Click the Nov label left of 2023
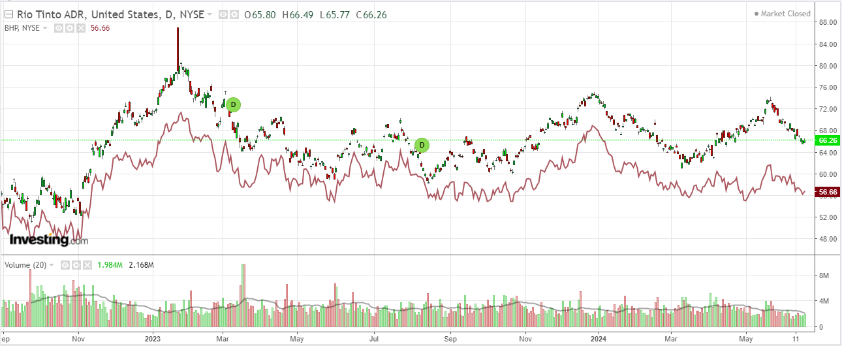Image resolution: width=842 pixels, height=346 pixels. pos(78,339)
